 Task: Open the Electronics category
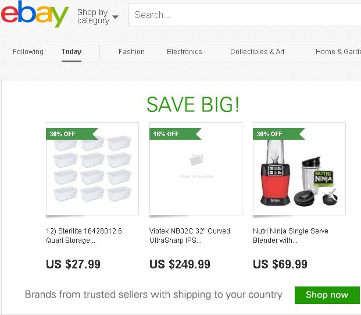184,52
